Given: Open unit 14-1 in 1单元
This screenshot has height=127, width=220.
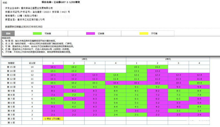Looking at the screenshot, I should point(53,67).
